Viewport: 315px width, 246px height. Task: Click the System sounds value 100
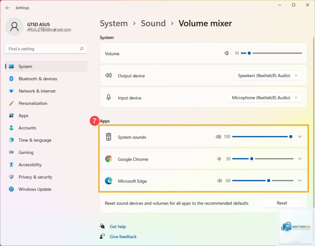pos(227,137)
